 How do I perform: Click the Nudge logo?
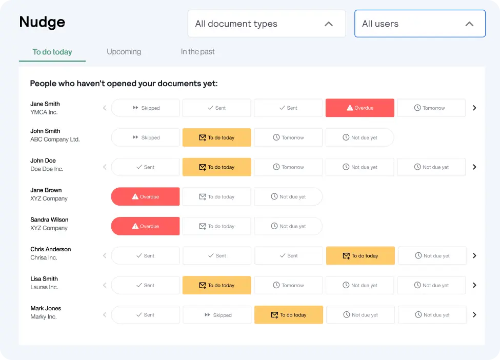coord(42,22)
